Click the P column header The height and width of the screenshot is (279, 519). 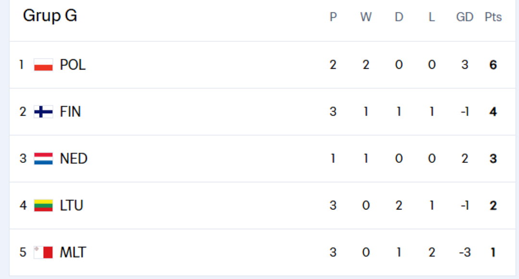point(333,17)
